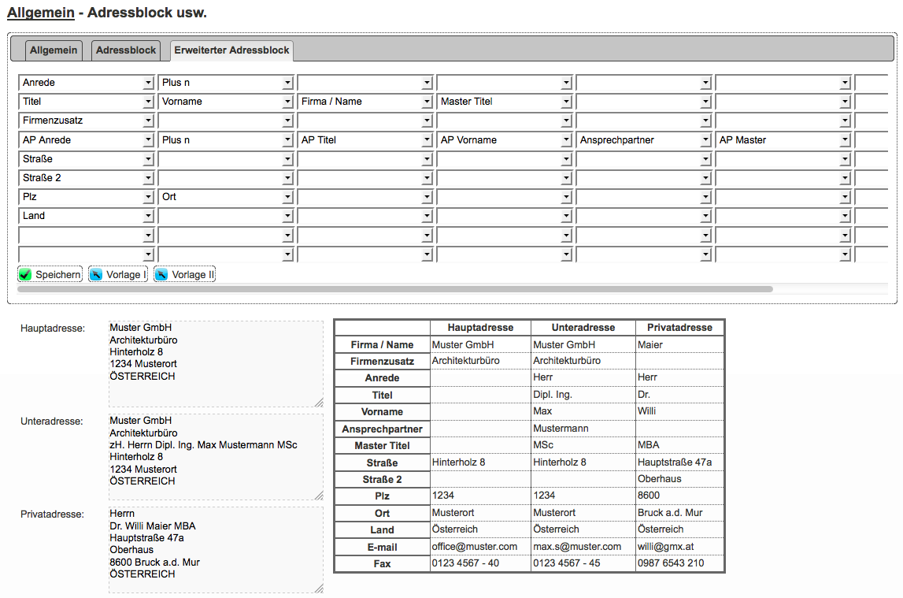Open the Straße 2 dropdown
Image resolution: width=903 pixels, height=598 pixels.
(87, 178)
